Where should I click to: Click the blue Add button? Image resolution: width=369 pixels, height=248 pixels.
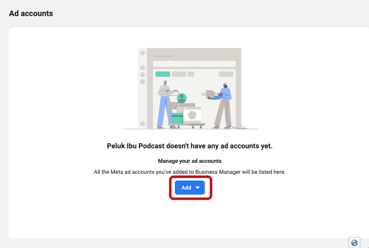[190, 188]
